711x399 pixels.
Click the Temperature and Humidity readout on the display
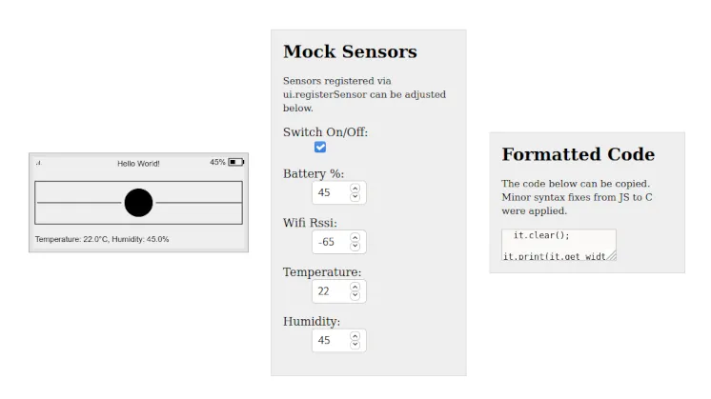[x=102, y=239]
